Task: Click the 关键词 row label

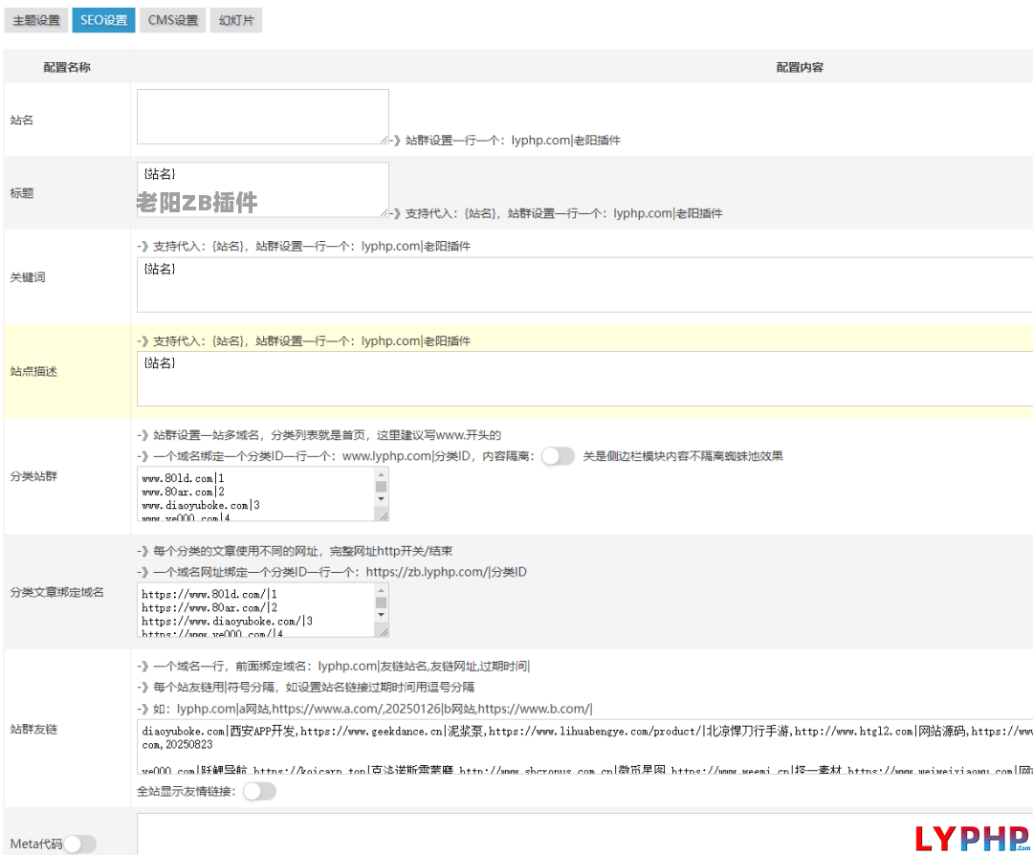Action: (x=28, y=277)
